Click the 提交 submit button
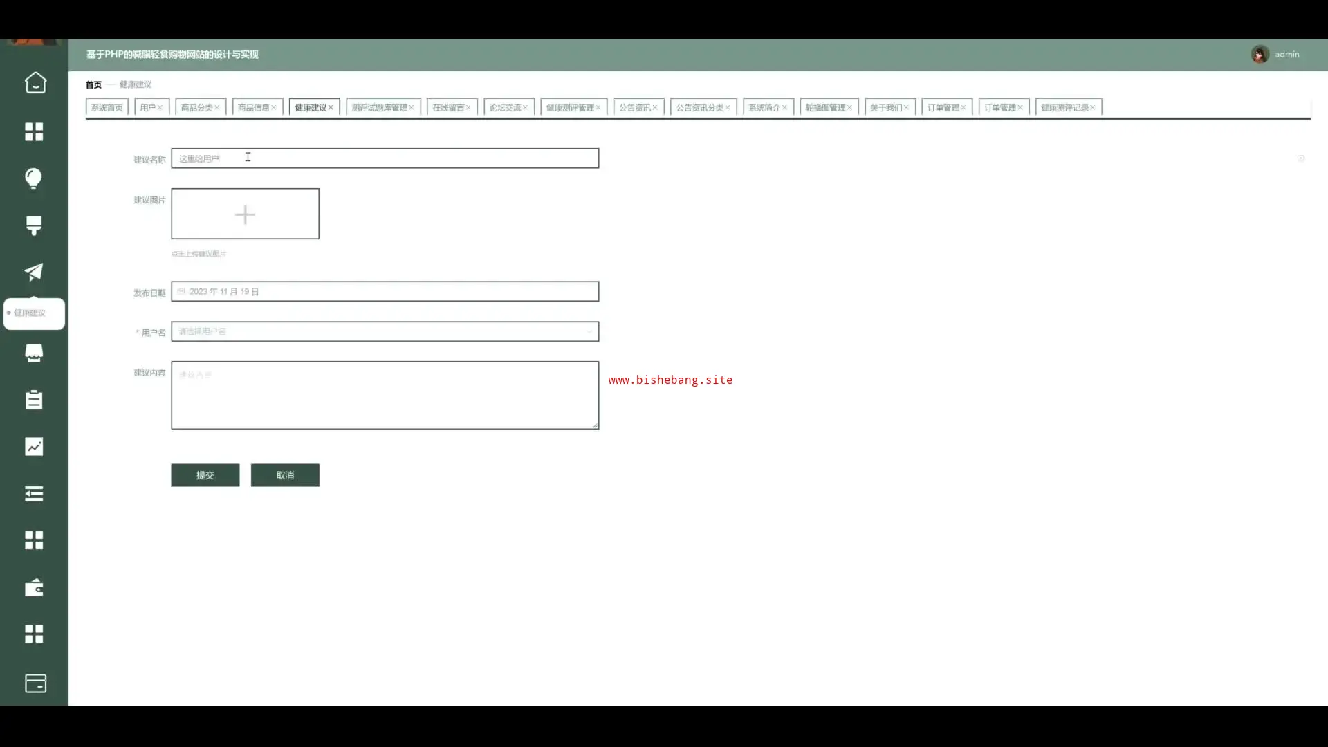Screen dimensions: 1328x747 tap(205, 475)
